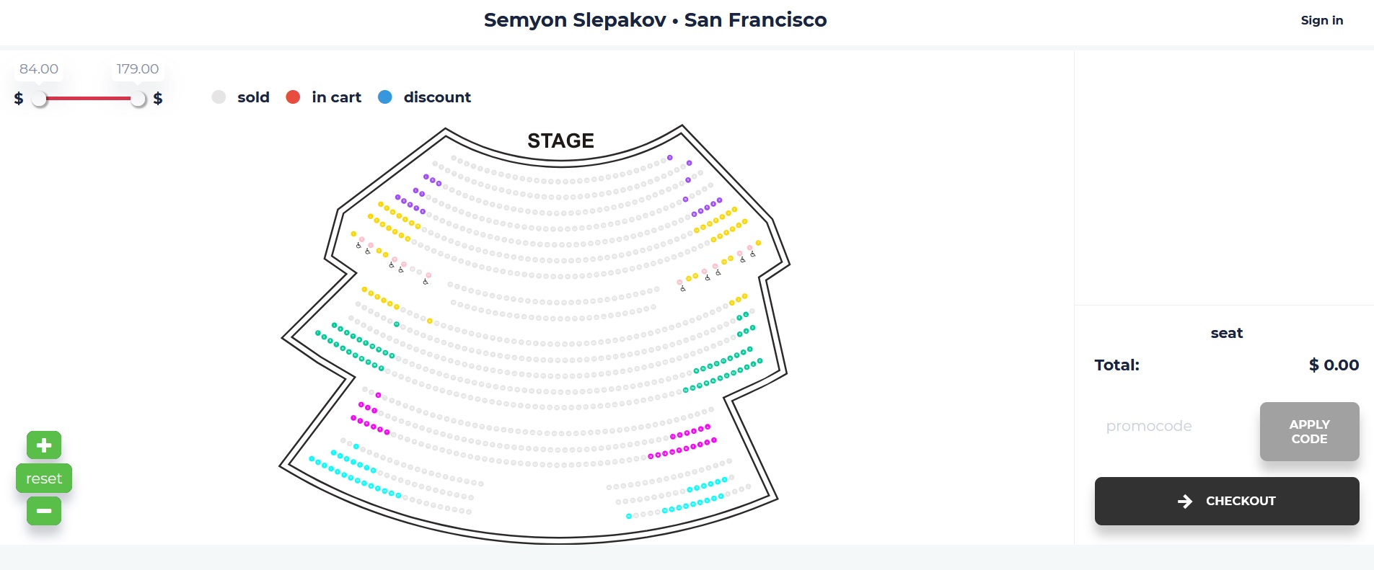The width and height of the screenshot is (1374, 570).
Task: Click the seat heading above Total
Action: point(1227,333)
